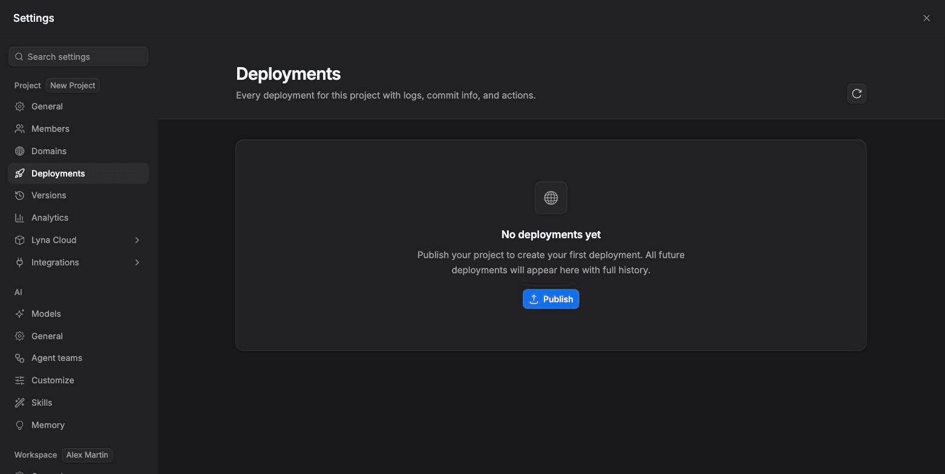Click the gear icon beside Project General
Viewport: 945px width, 474px height.
[x=20, y=106]
